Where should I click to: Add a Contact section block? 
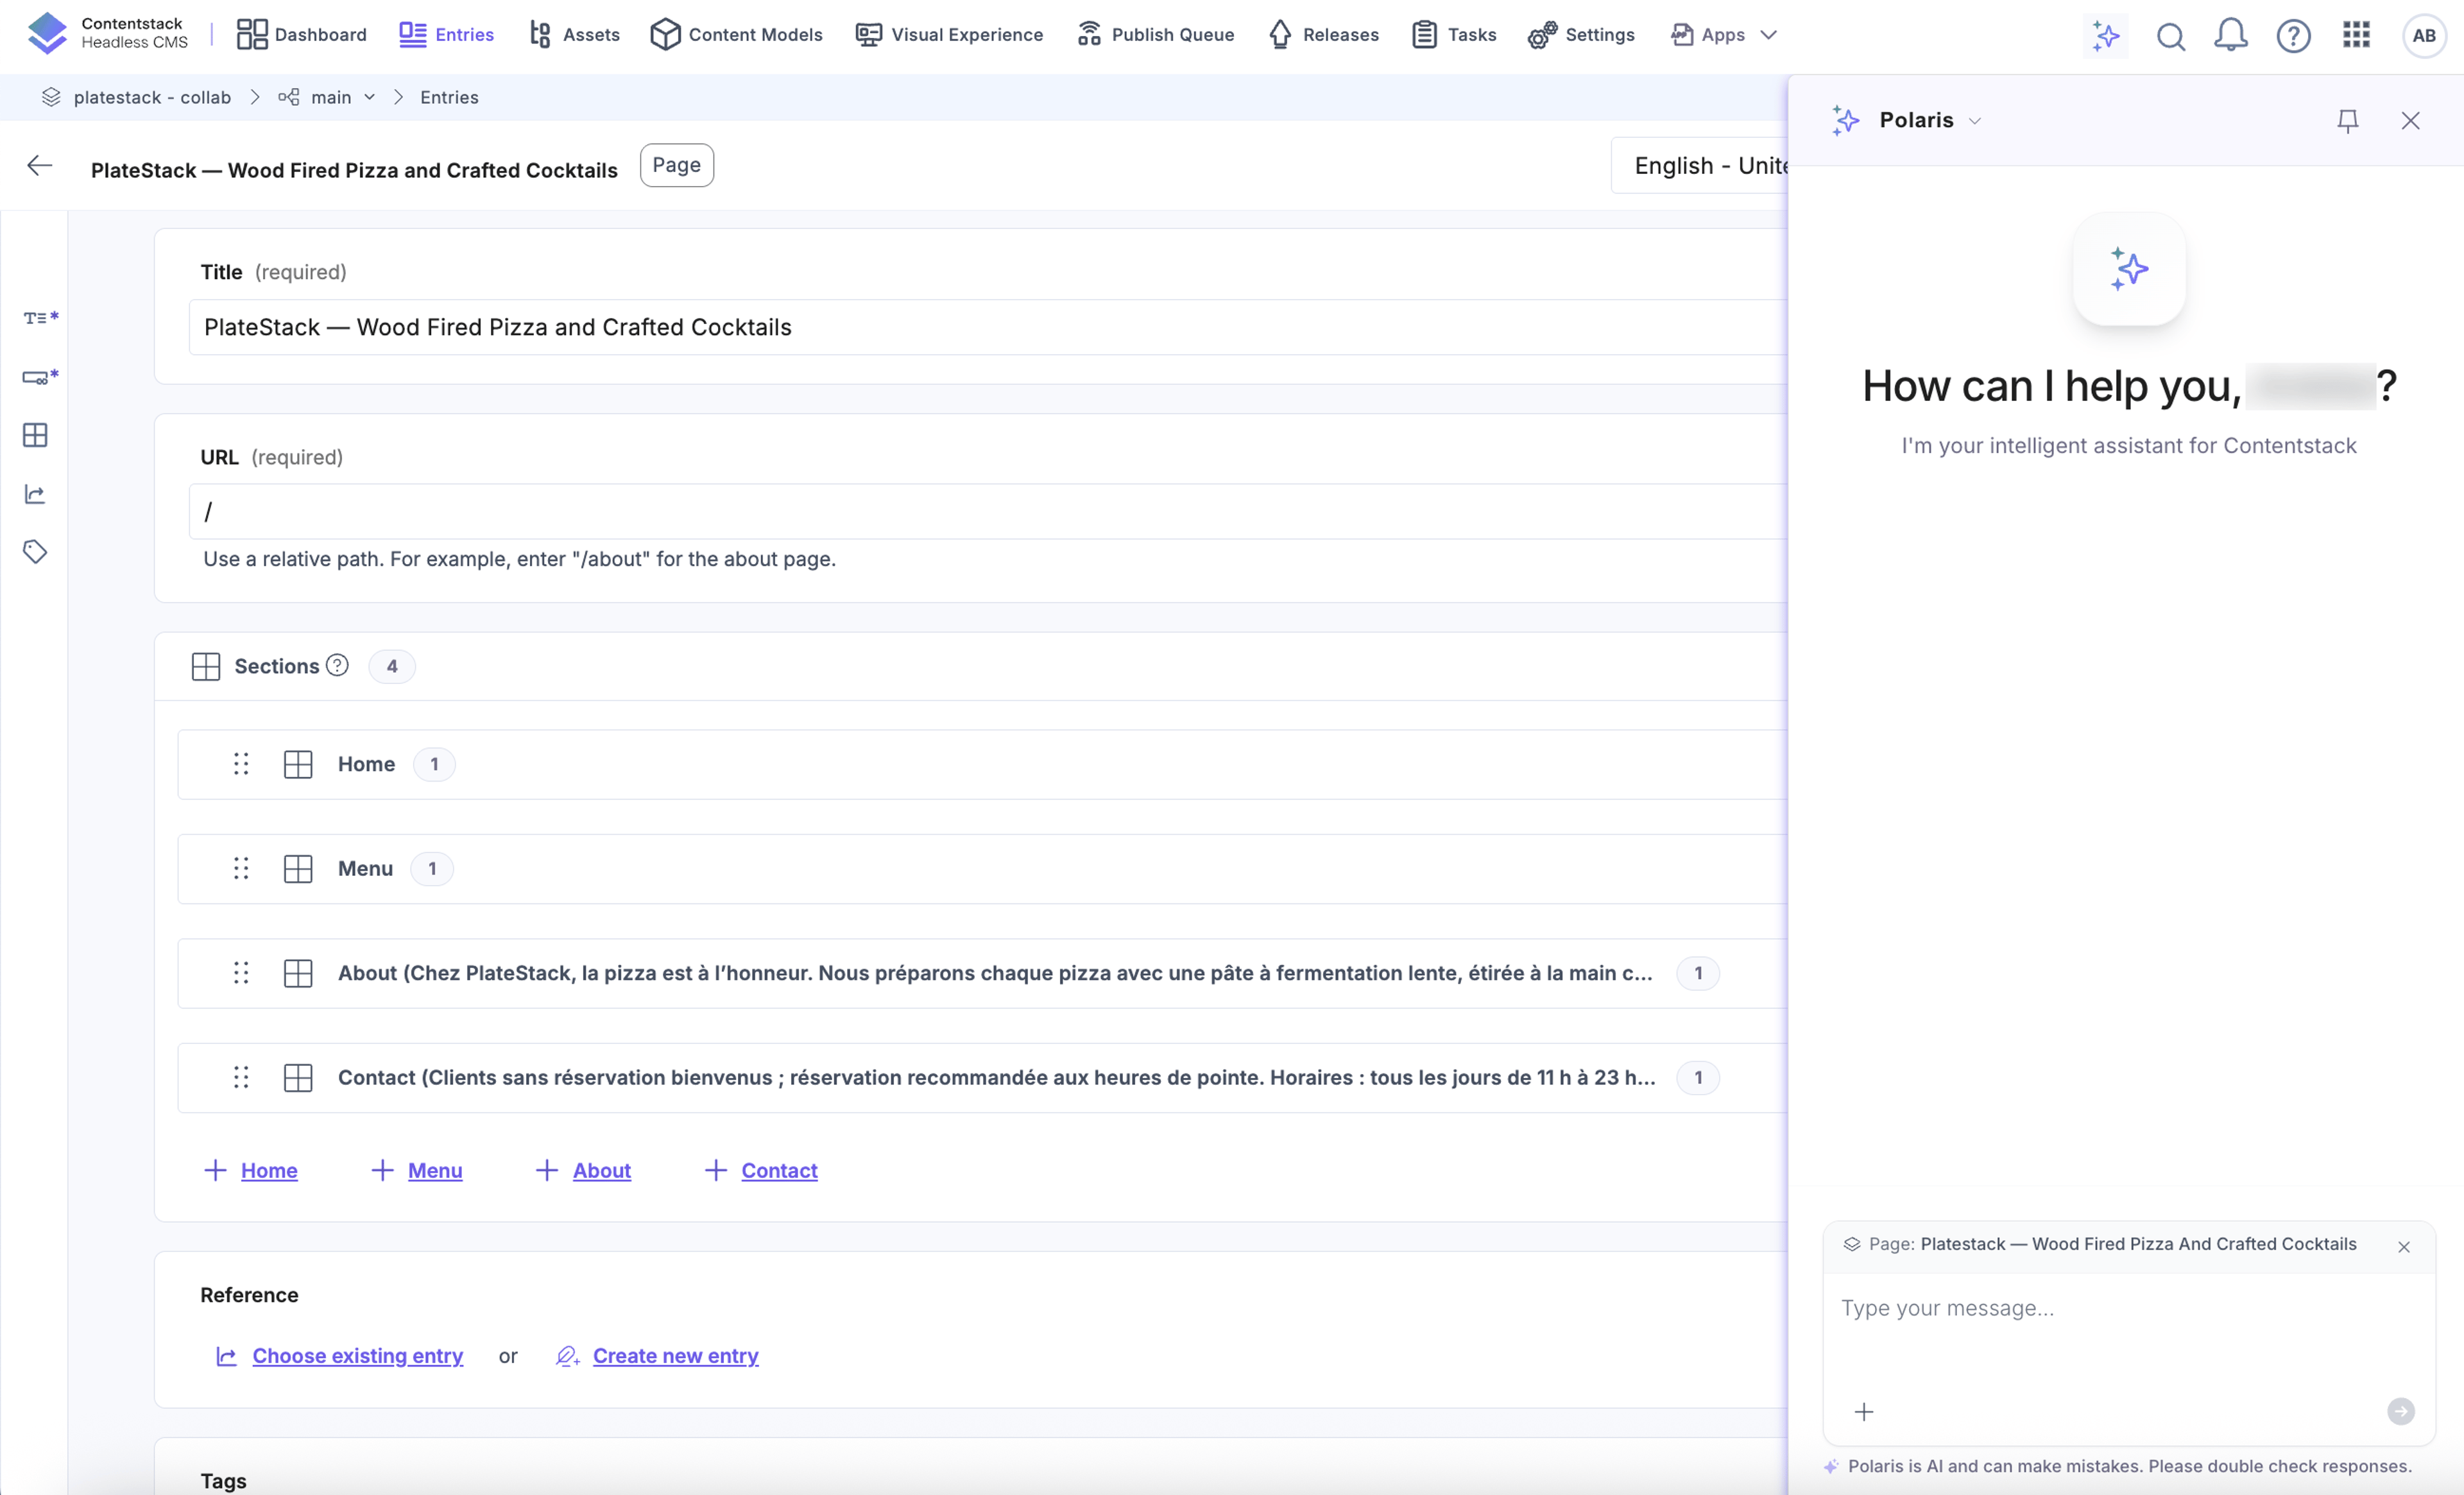point(761,1170)
